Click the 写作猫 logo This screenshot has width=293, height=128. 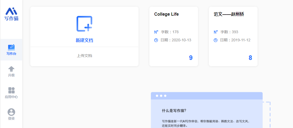(x=11, y=14)
